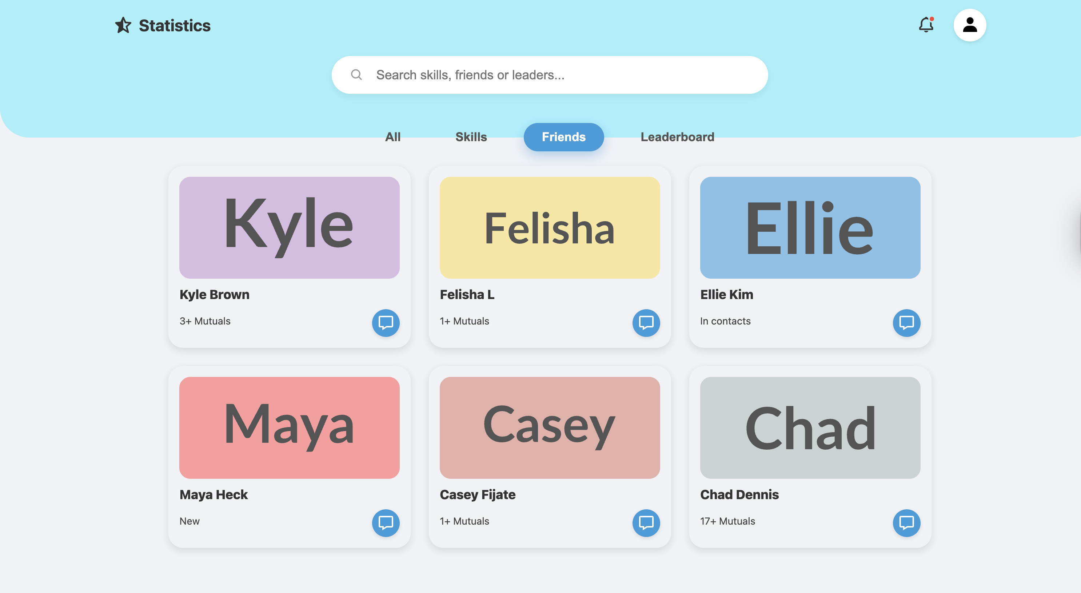The image size is (1081, 593).
Task: Open Maya's pink thumbnail image
Action: click(289, 427)
